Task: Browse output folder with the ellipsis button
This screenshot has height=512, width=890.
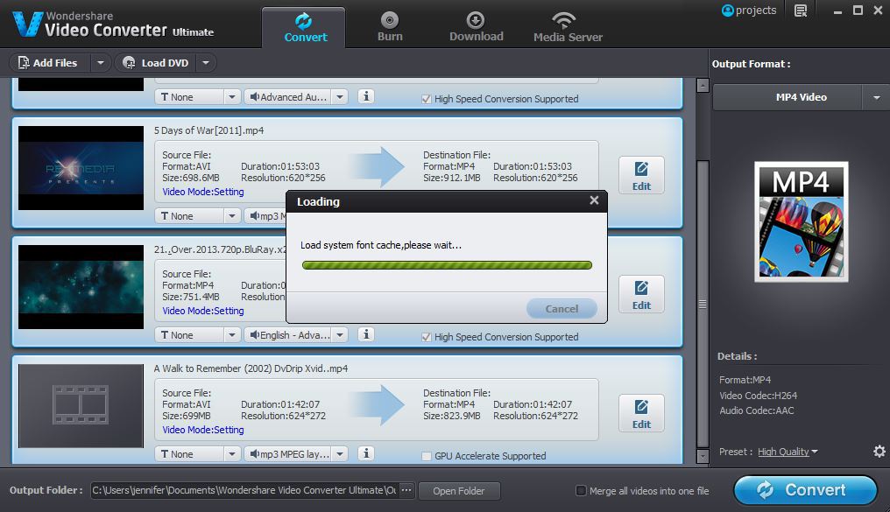Action: click(x=406, y=490)
